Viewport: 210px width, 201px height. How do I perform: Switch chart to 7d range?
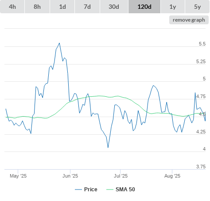[87, 7]
